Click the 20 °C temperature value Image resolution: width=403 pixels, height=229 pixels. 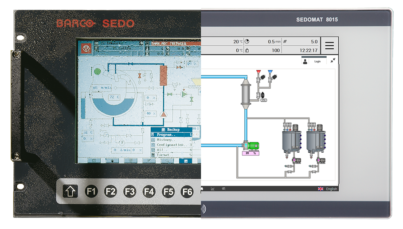238,42
